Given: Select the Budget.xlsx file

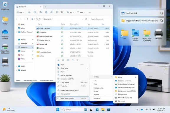Looking at the screenshot, I should [x=73, y=32].
